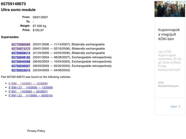Click the AdChoices play-triangle icon
Viewport: 186px width, 139px height.
[180, 3]
